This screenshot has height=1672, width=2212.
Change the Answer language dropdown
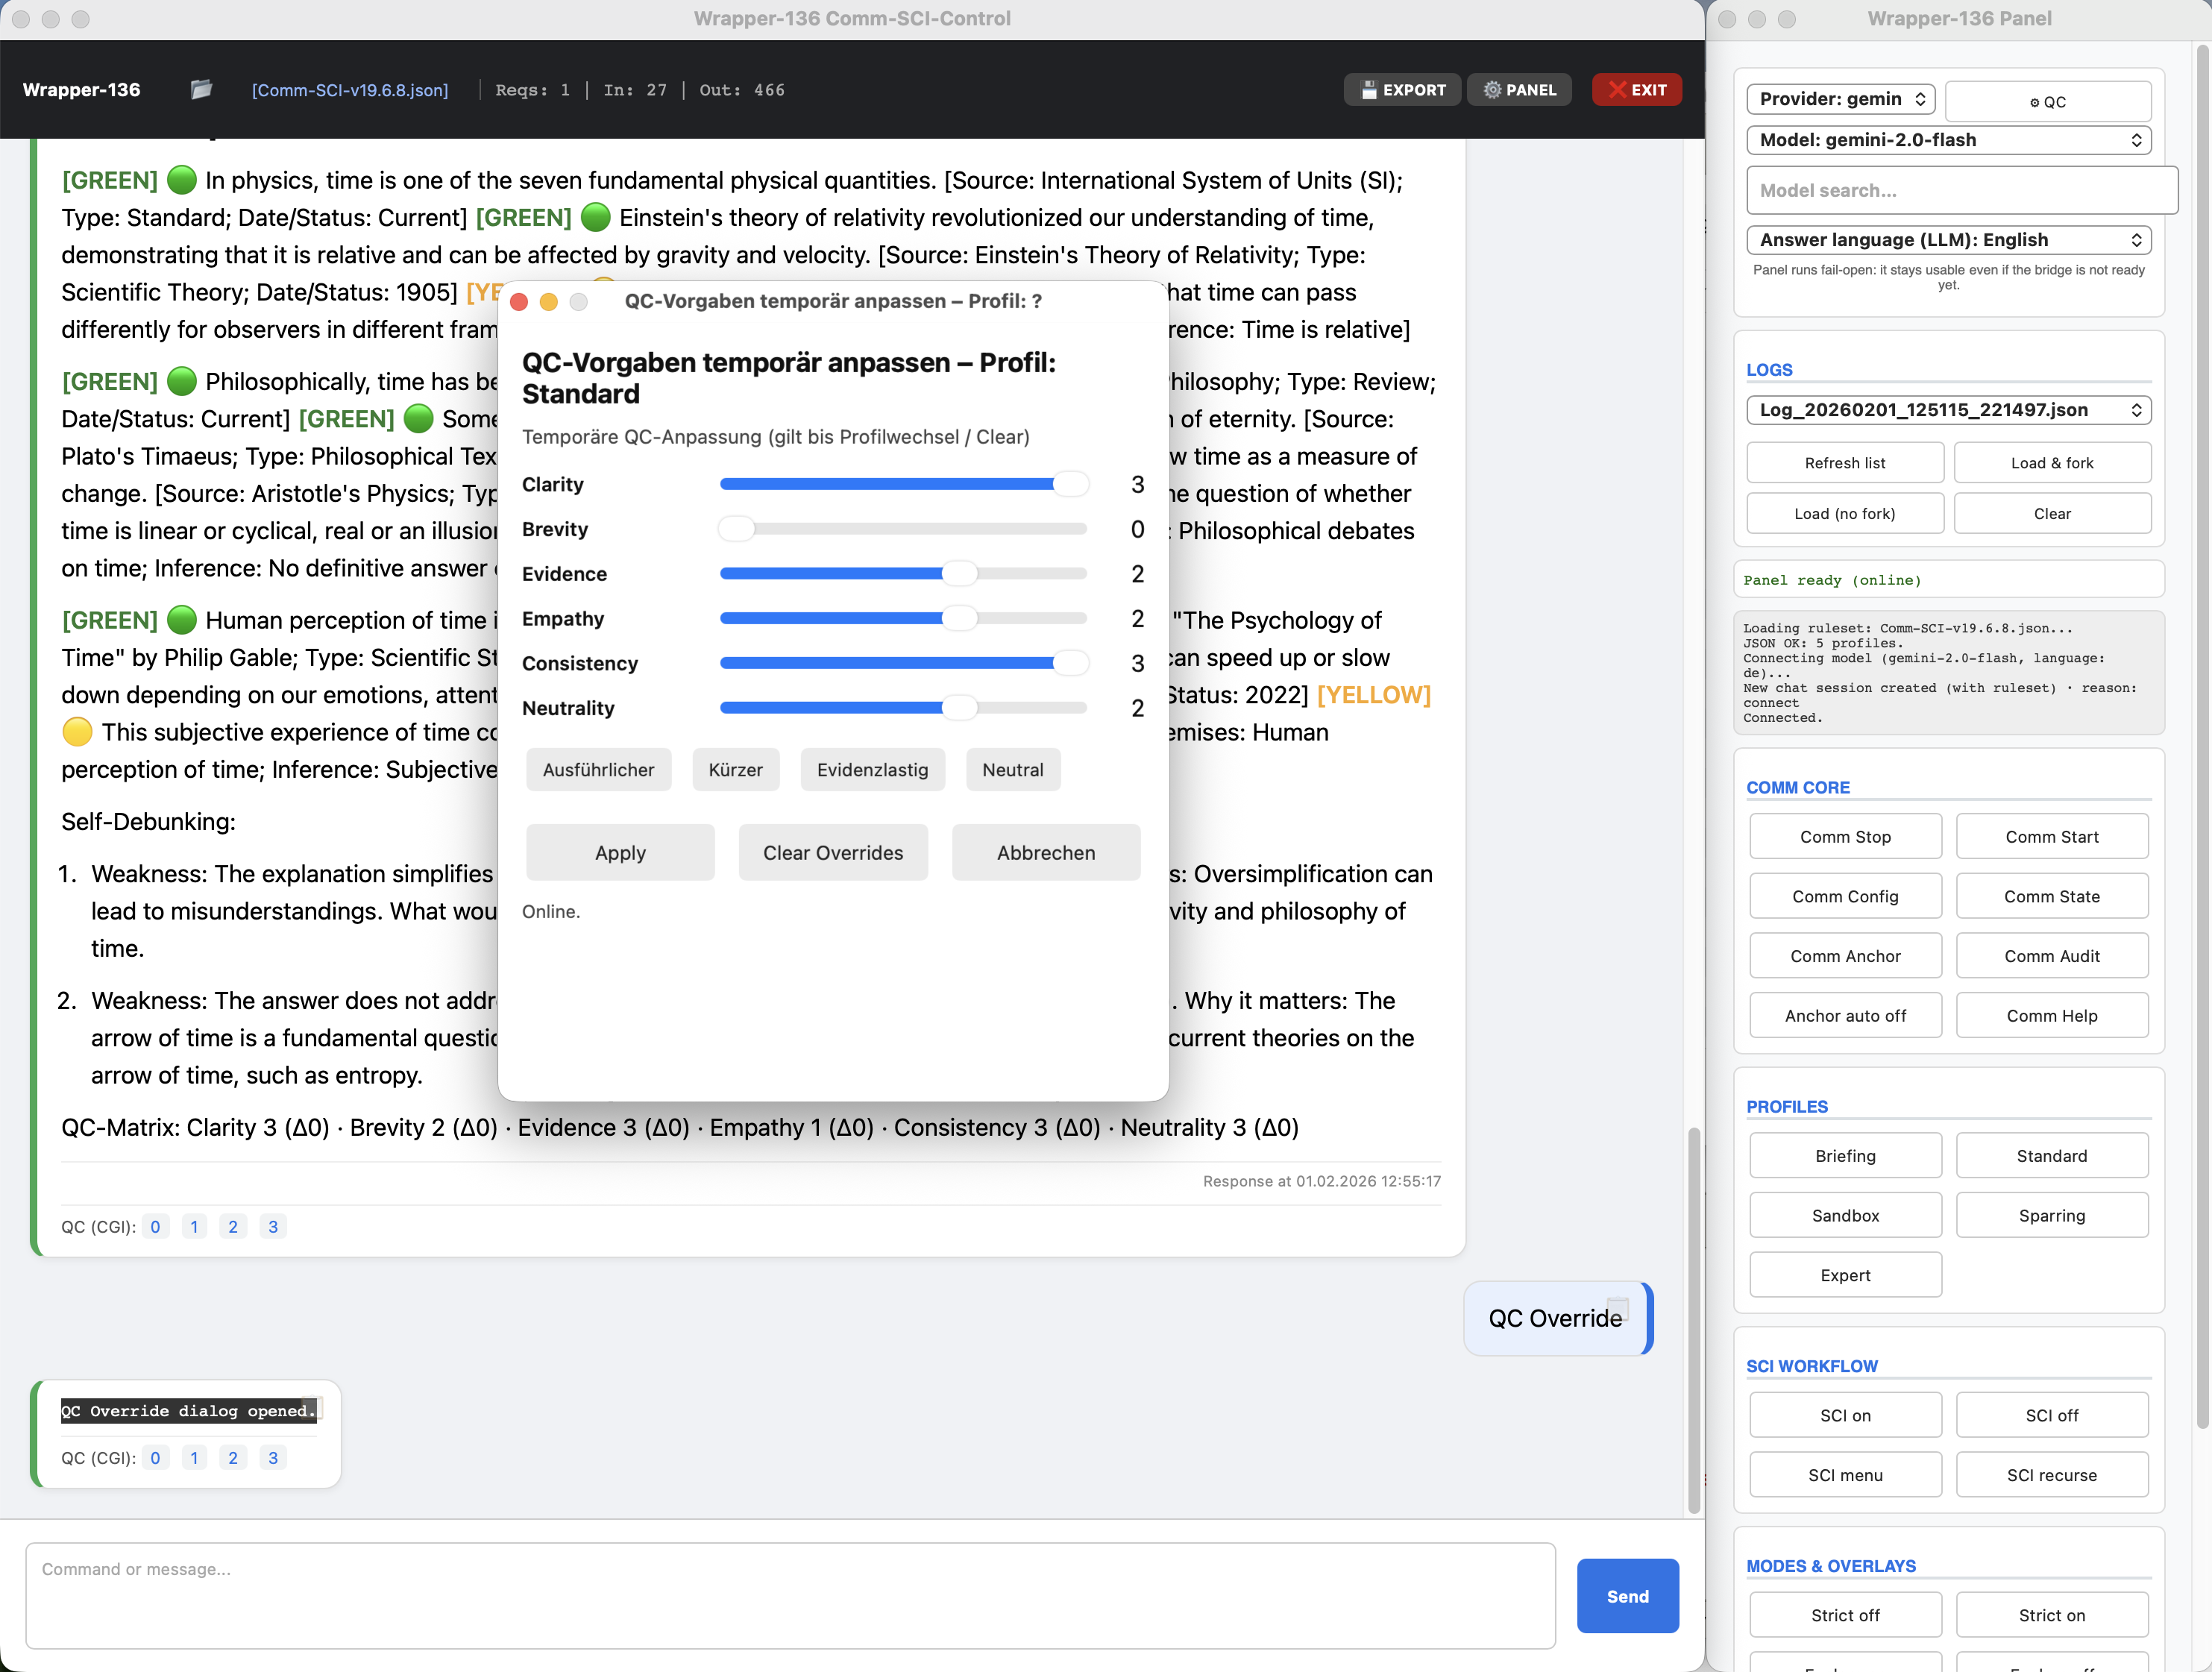click(x=1948, y=239)
